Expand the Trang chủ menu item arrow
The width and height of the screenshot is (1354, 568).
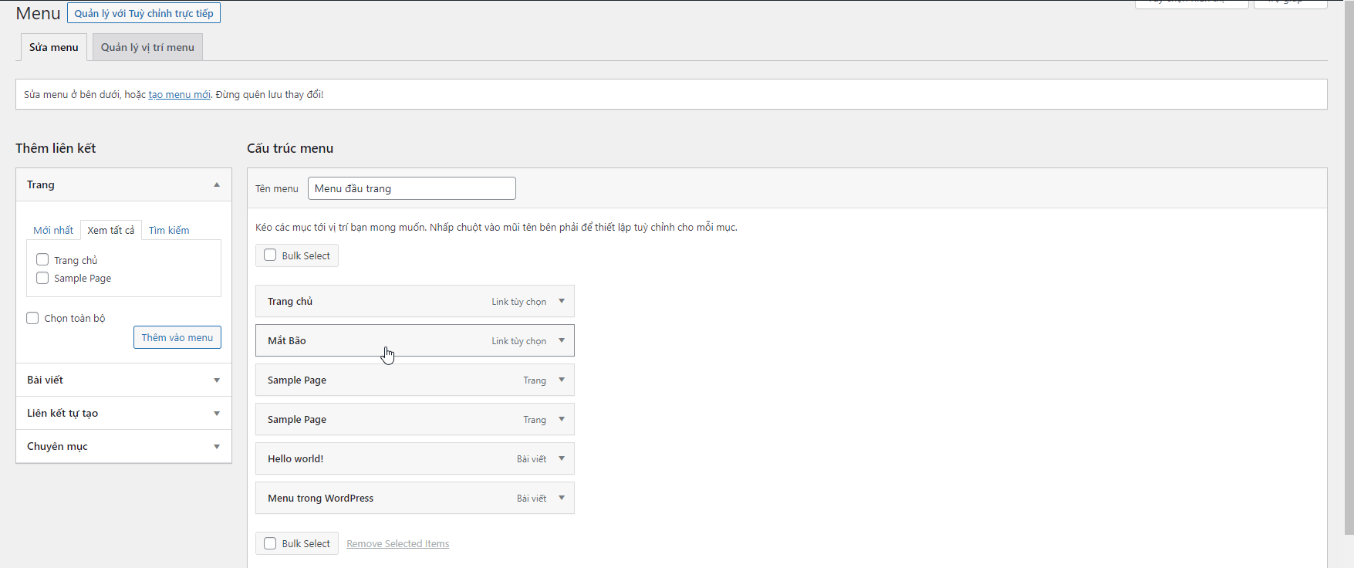point(562,301)
